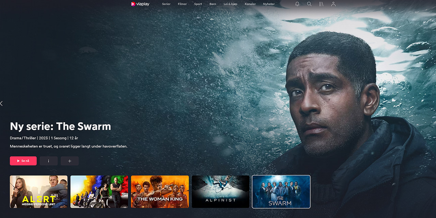Play The Swarm with Se nå
Screen dimensions: 436x218
pos(23,161)
